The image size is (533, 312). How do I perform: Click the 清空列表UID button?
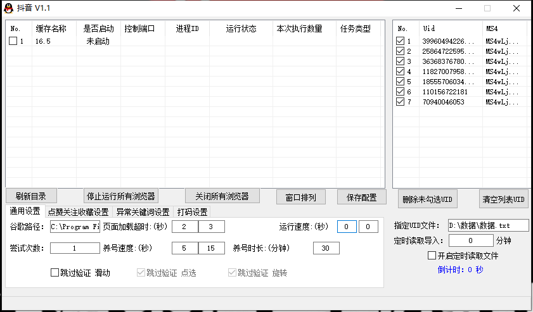[x=504, y=199]
